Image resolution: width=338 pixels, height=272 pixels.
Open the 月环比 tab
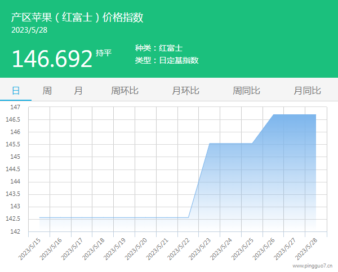(x=185, y=91)
